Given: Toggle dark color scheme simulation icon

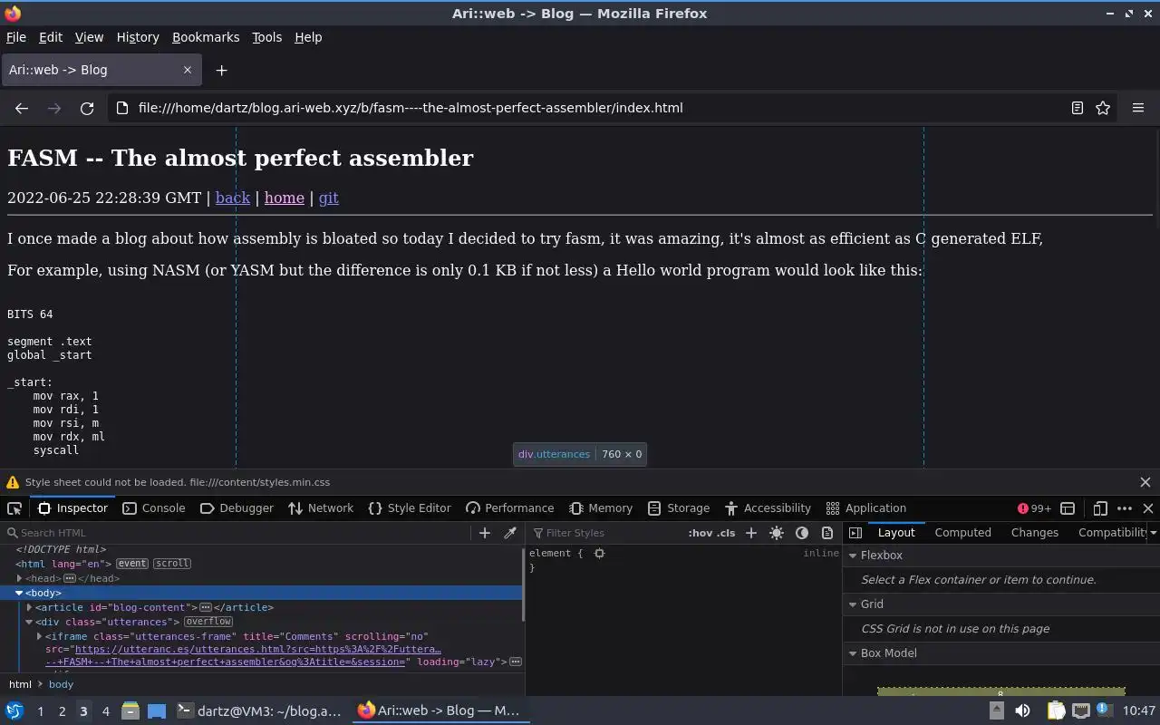Looking at the screenshot, I should 802,533.
